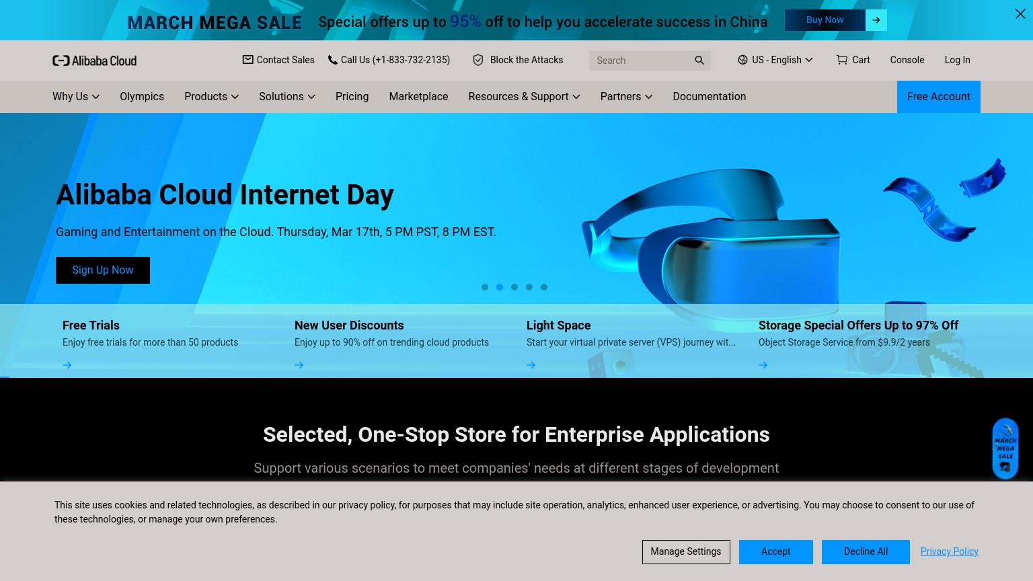Click the Sign Up Now button
This screenshot has width=1033, height=581.
[103, 270]
